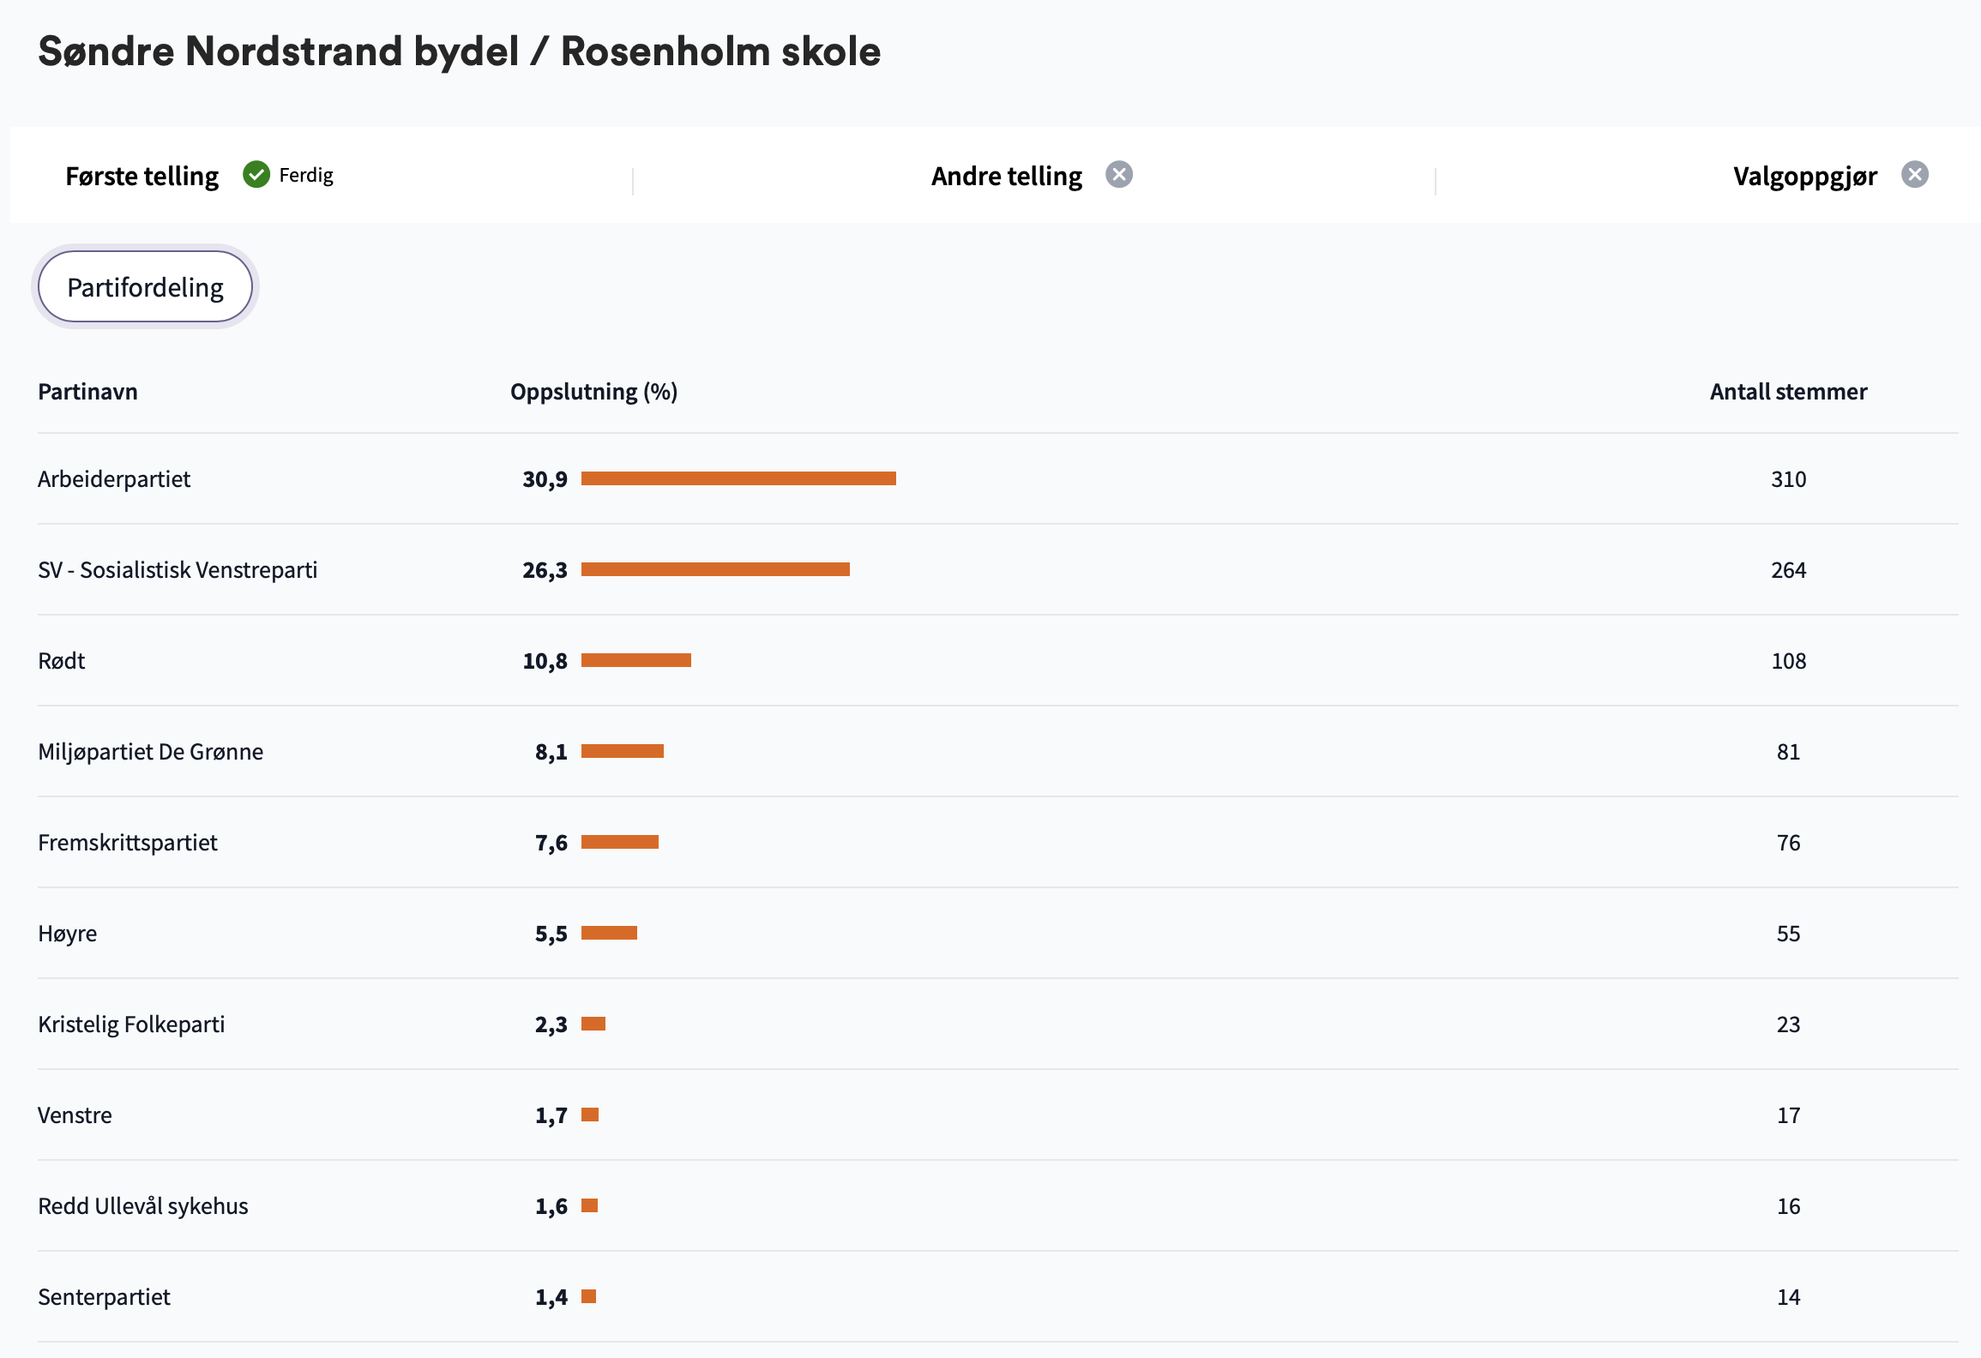1981x1358 pixels.
Task: Click the grey X icon beside Andre telling
Action: (x=1119, y=175)
